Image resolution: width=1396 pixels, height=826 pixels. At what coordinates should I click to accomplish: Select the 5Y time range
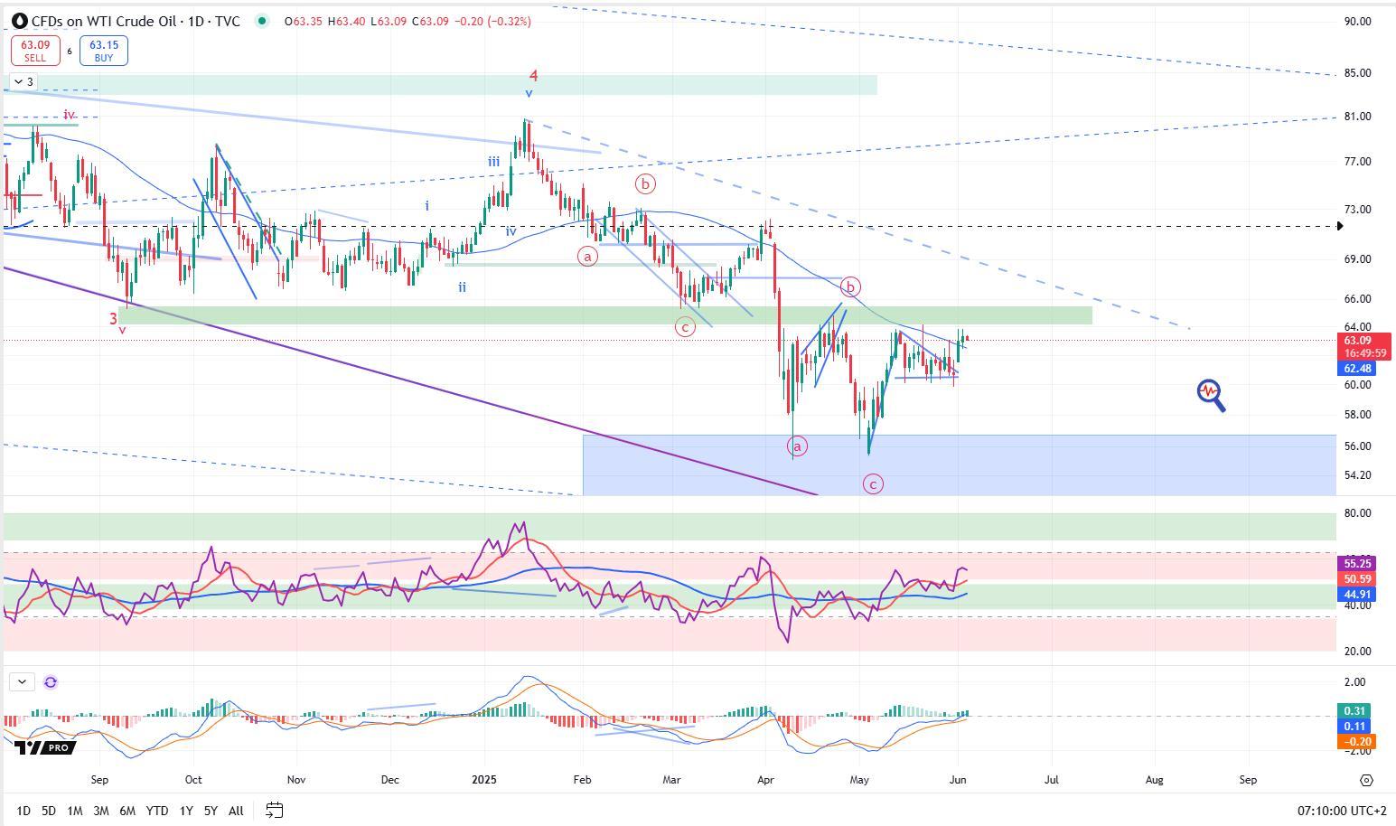(211, 811)
